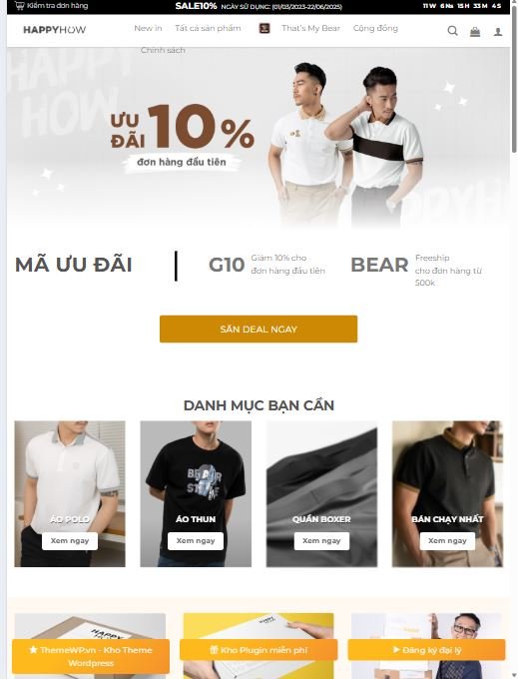Click the SĂN DEAL NGAY button
Viewport: 518px width, 679px height.
pyautogui.click(x=259, y=330)
